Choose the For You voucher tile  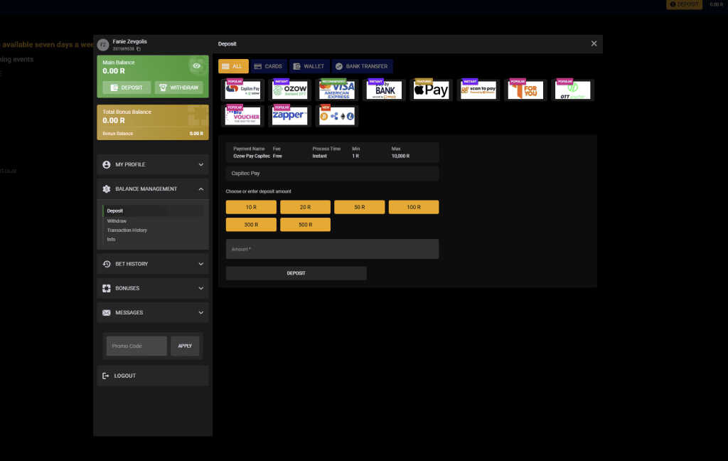pyautogui.click(x=525, y=90)
